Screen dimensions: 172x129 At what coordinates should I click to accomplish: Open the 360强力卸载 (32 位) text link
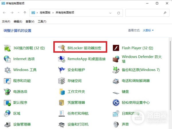[29, 48]
